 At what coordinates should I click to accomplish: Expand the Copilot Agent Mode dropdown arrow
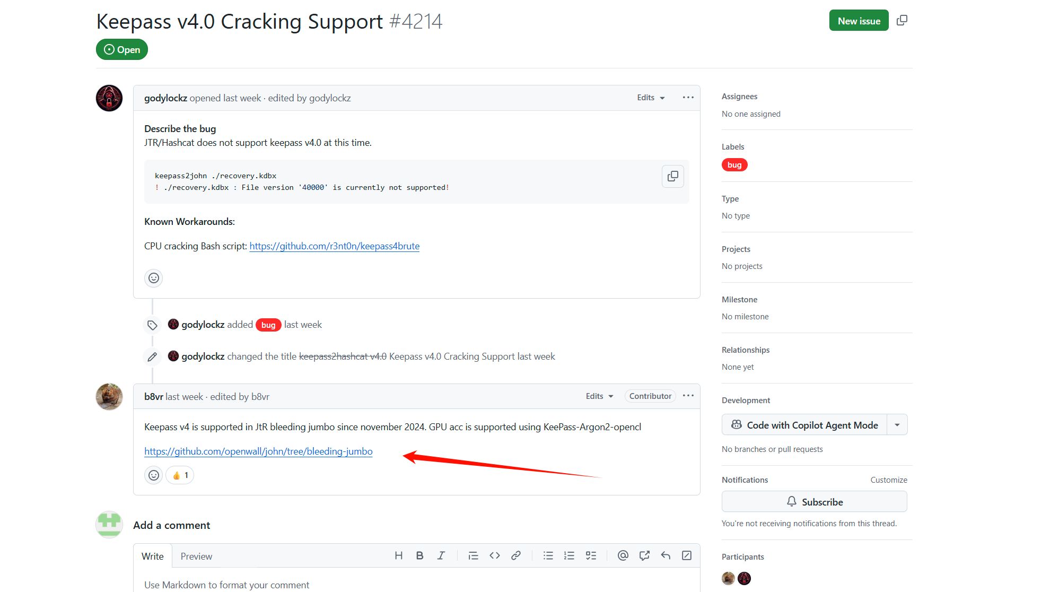(897, 425)
